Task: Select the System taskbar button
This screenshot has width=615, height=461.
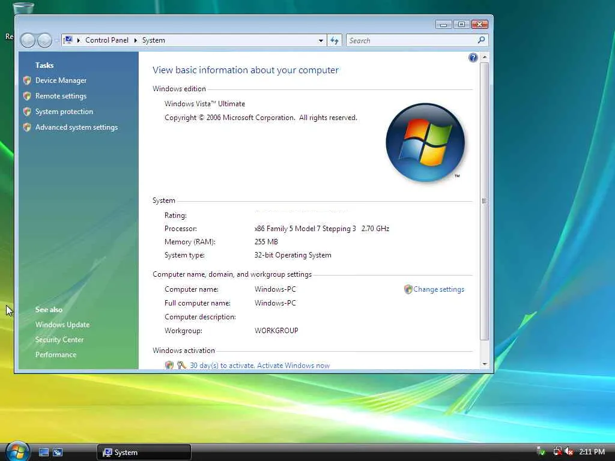Action: click(144, 453)
